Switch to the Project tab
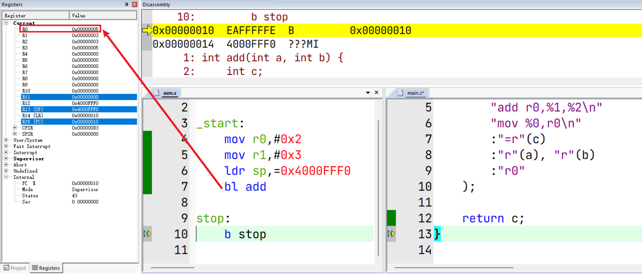 pyautogui.click(x=15, y=268)
